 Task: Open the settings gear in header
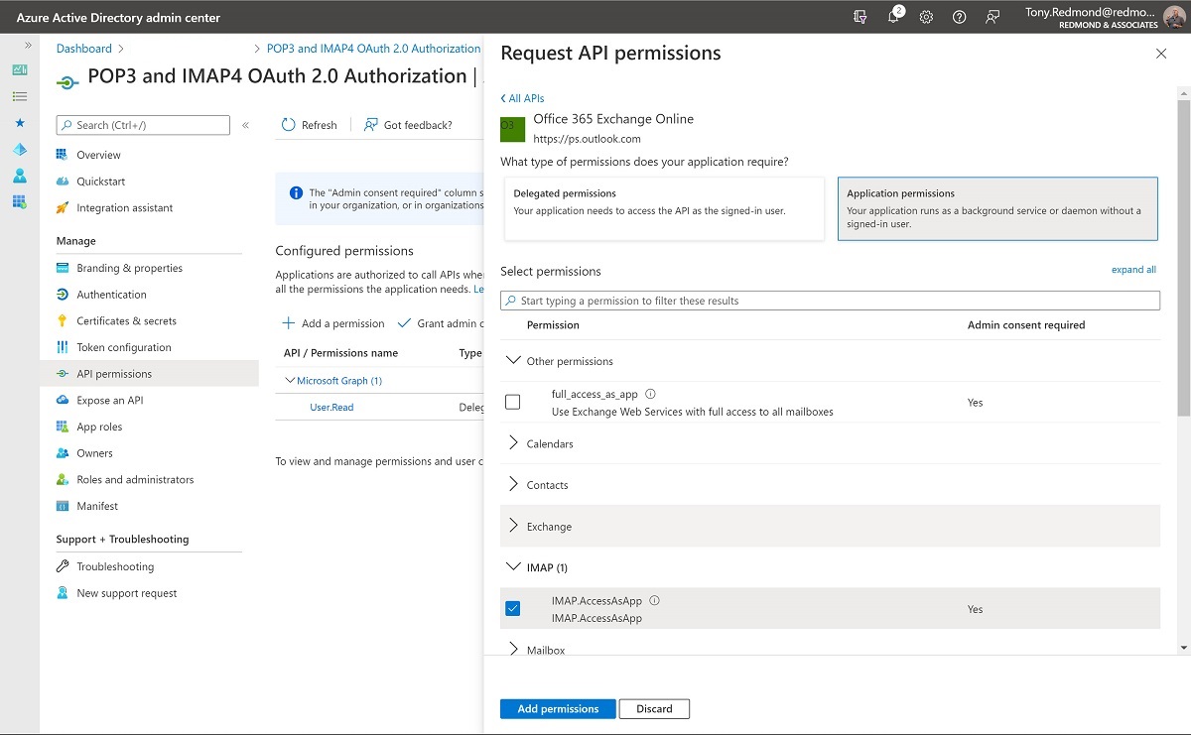pyautogui.click(x=926, y=17)
